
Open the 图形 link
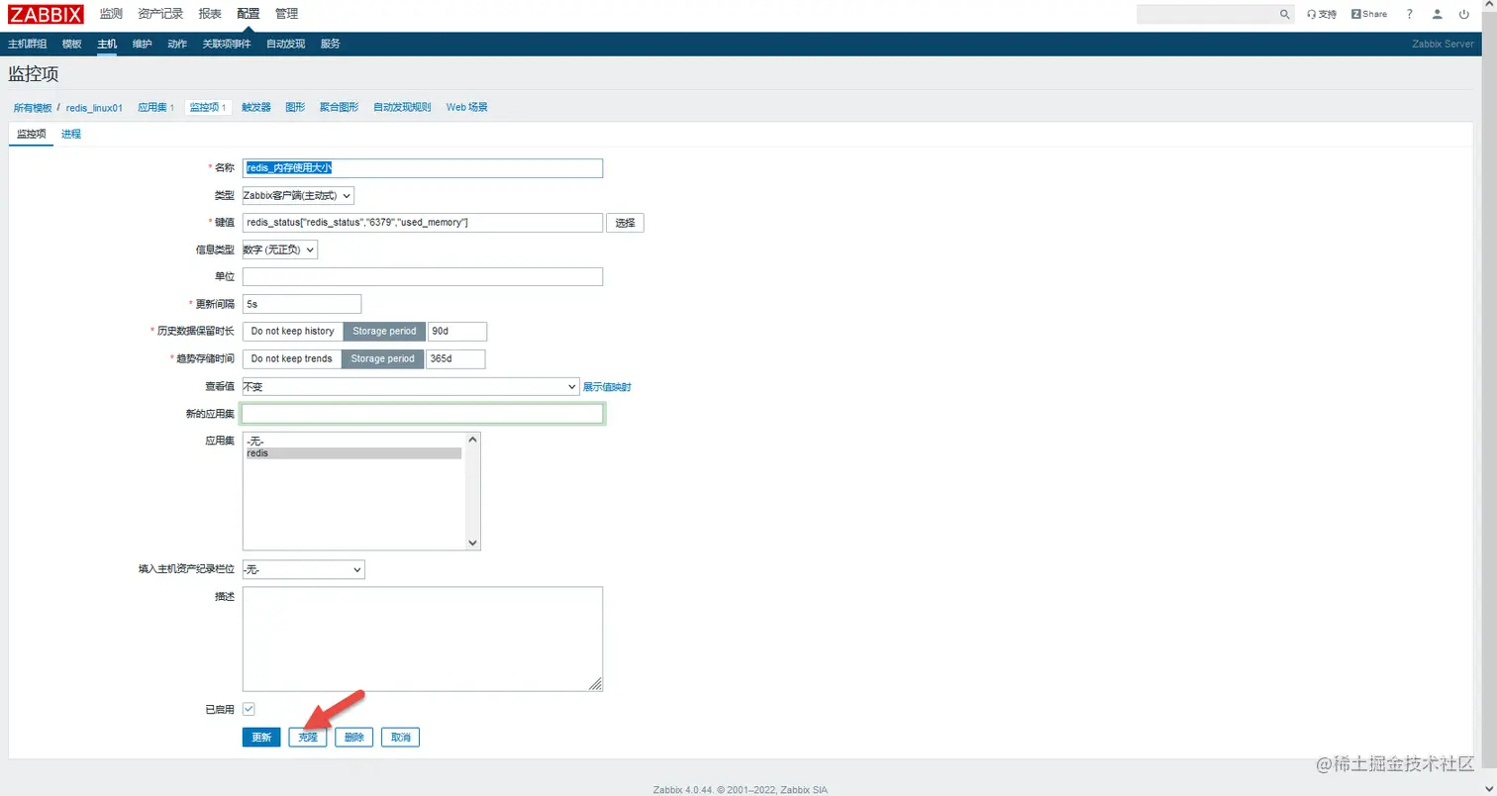point(295,107)
